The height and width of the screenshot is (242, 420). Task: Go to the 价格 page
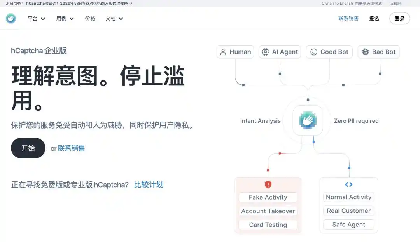click(90, 18)
